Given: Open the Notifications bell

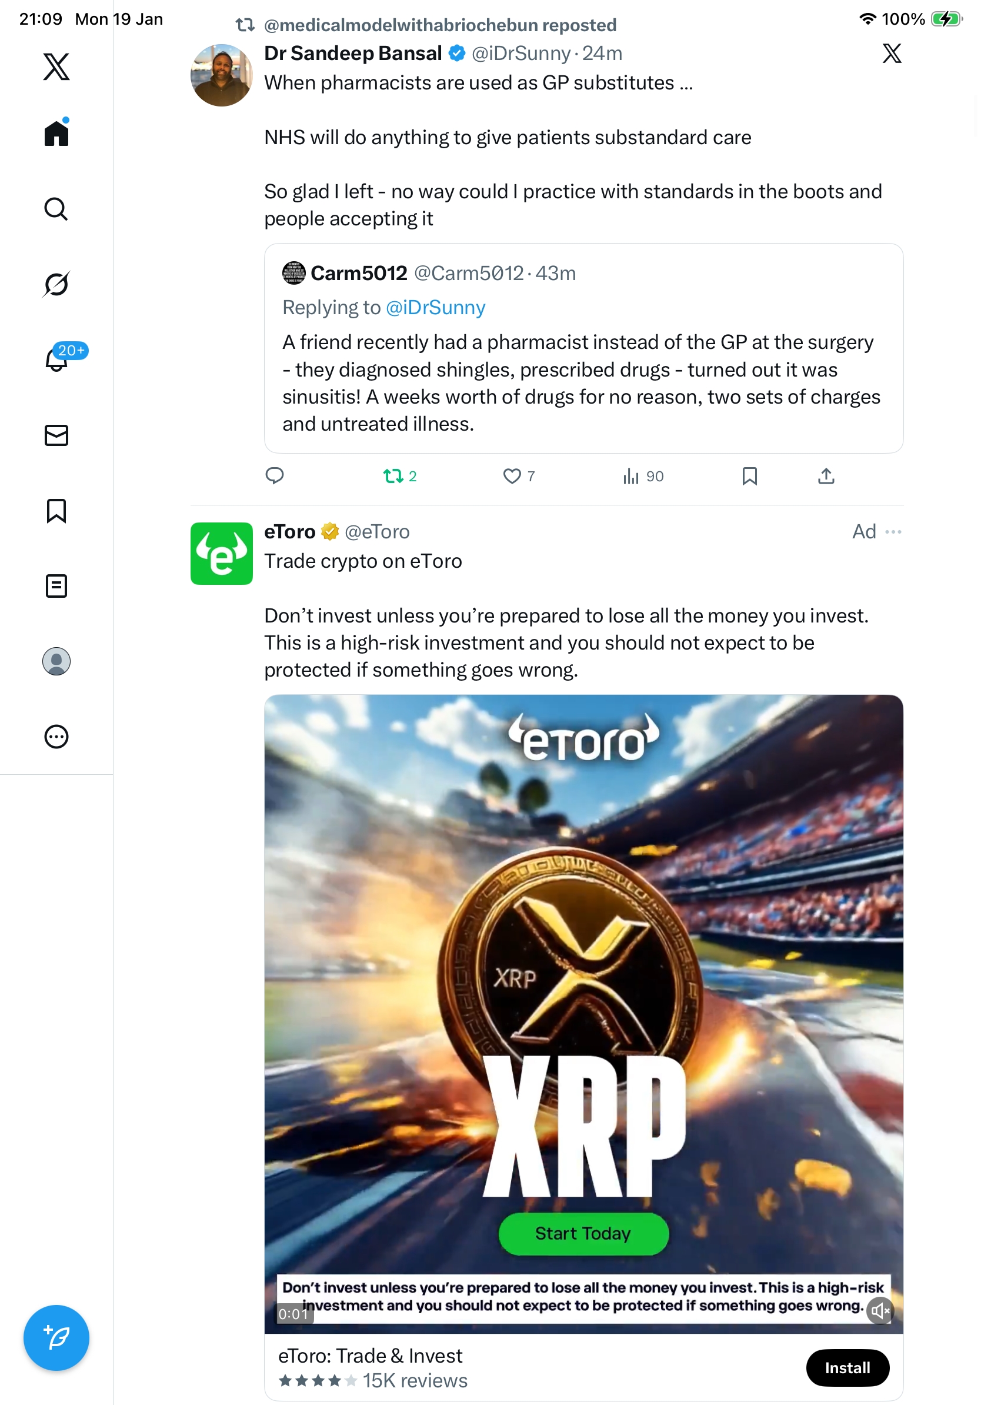Looking at the screenshot, I should [56, 360].
